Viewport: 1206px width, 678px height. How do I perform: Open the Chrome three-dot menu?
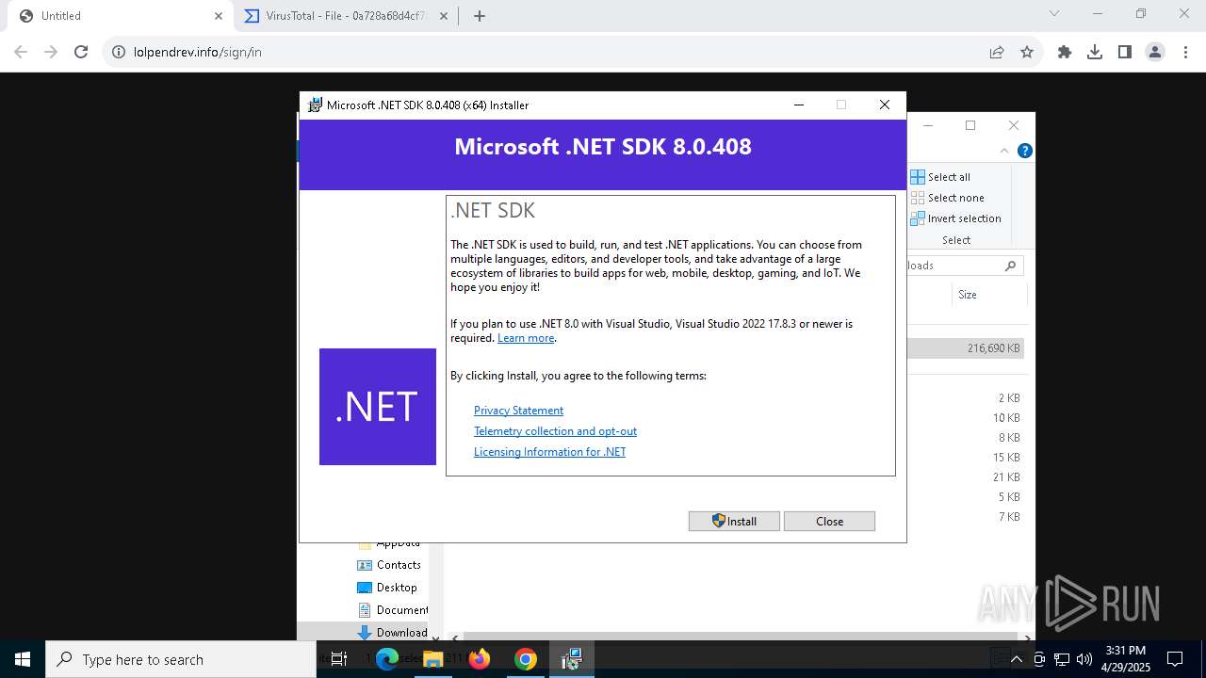coord(1184,52)
